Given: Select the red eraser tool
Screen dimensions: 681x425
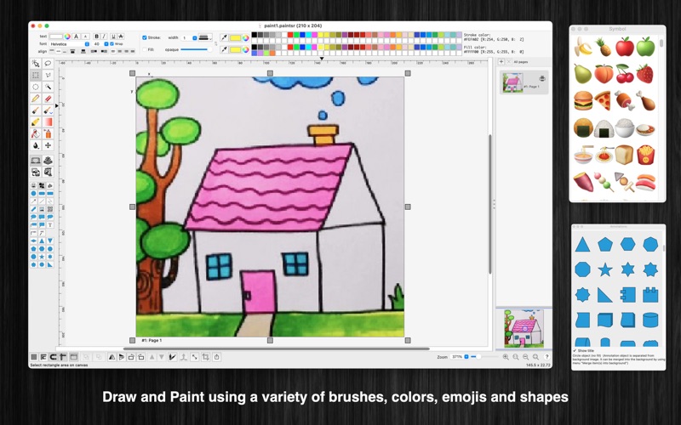Looking at the screenshot, I should coord(48,99).
